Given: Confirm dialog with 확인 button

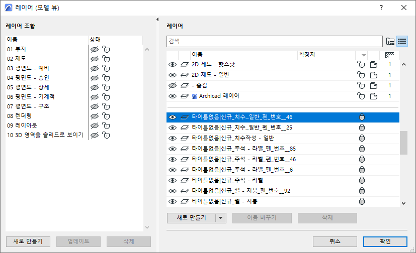Looking at the screenshot, I should pyautogui.click(x=385, y=241).
